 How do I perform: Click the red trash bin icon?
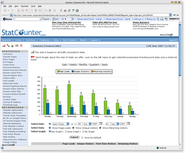click(x=21, y=46)
